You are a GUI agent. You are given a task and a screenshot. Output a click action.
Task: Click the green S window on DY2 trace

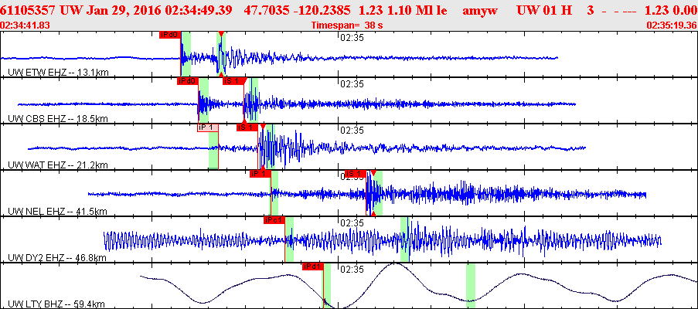click(x=405, y=239)
